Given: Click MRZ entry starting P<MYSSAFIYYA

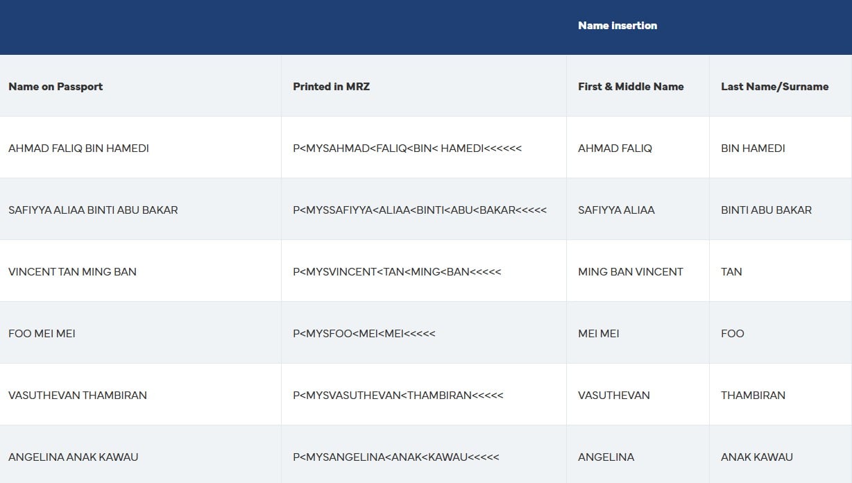Looking at the screenshot, I should [420, 210].
